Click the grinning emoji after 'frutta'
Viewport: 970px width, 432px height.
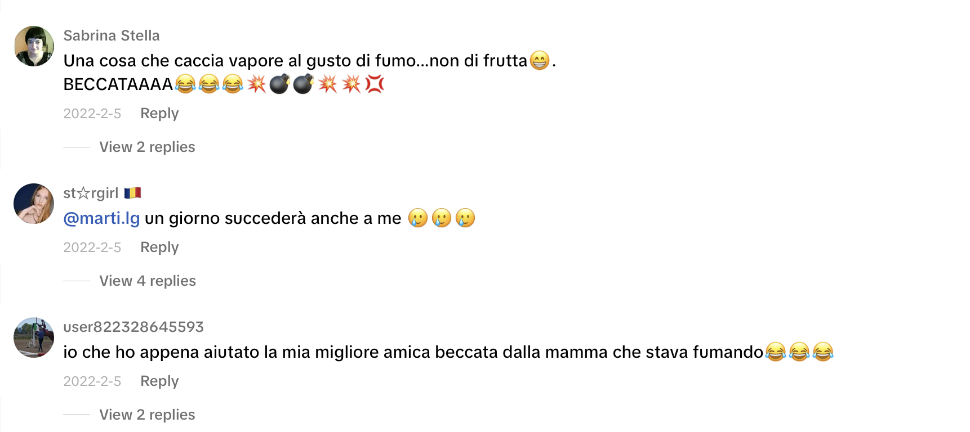pyautogui.click(x=540, y=60)
